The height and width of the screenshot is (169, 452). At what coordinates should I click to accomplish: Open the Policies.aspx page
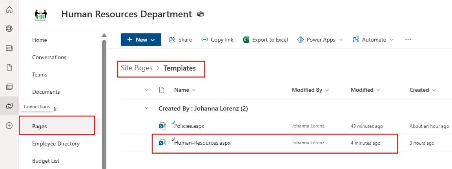click(189, 126)
